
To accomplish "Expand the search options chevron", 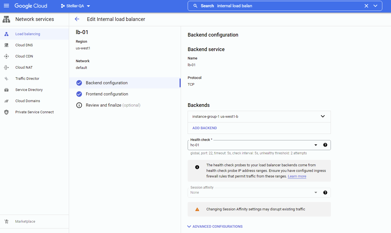I will coord(375,6).
